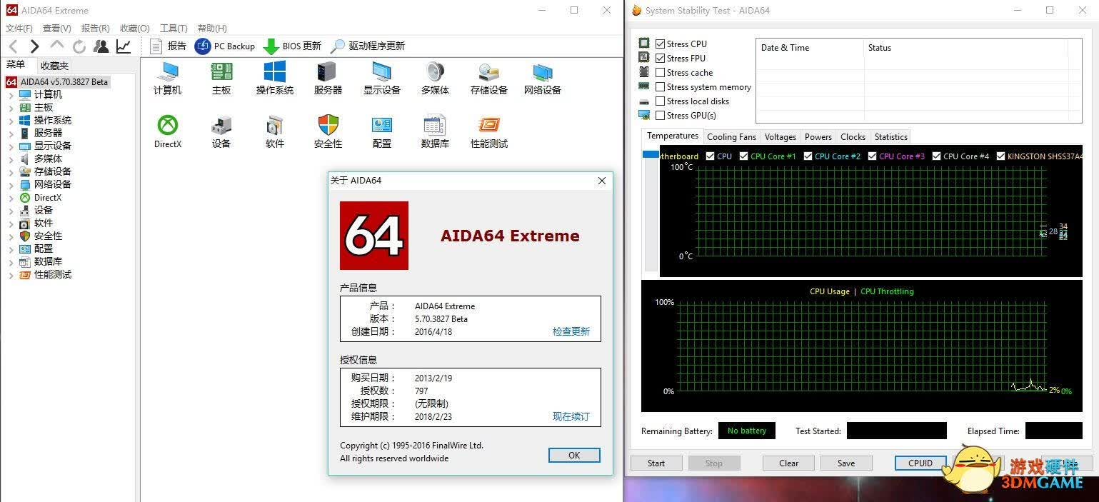The width and height of the screenshot is (1099, 502).
Task: Click the toolbar refresh icon
Action: click(79, 46)
